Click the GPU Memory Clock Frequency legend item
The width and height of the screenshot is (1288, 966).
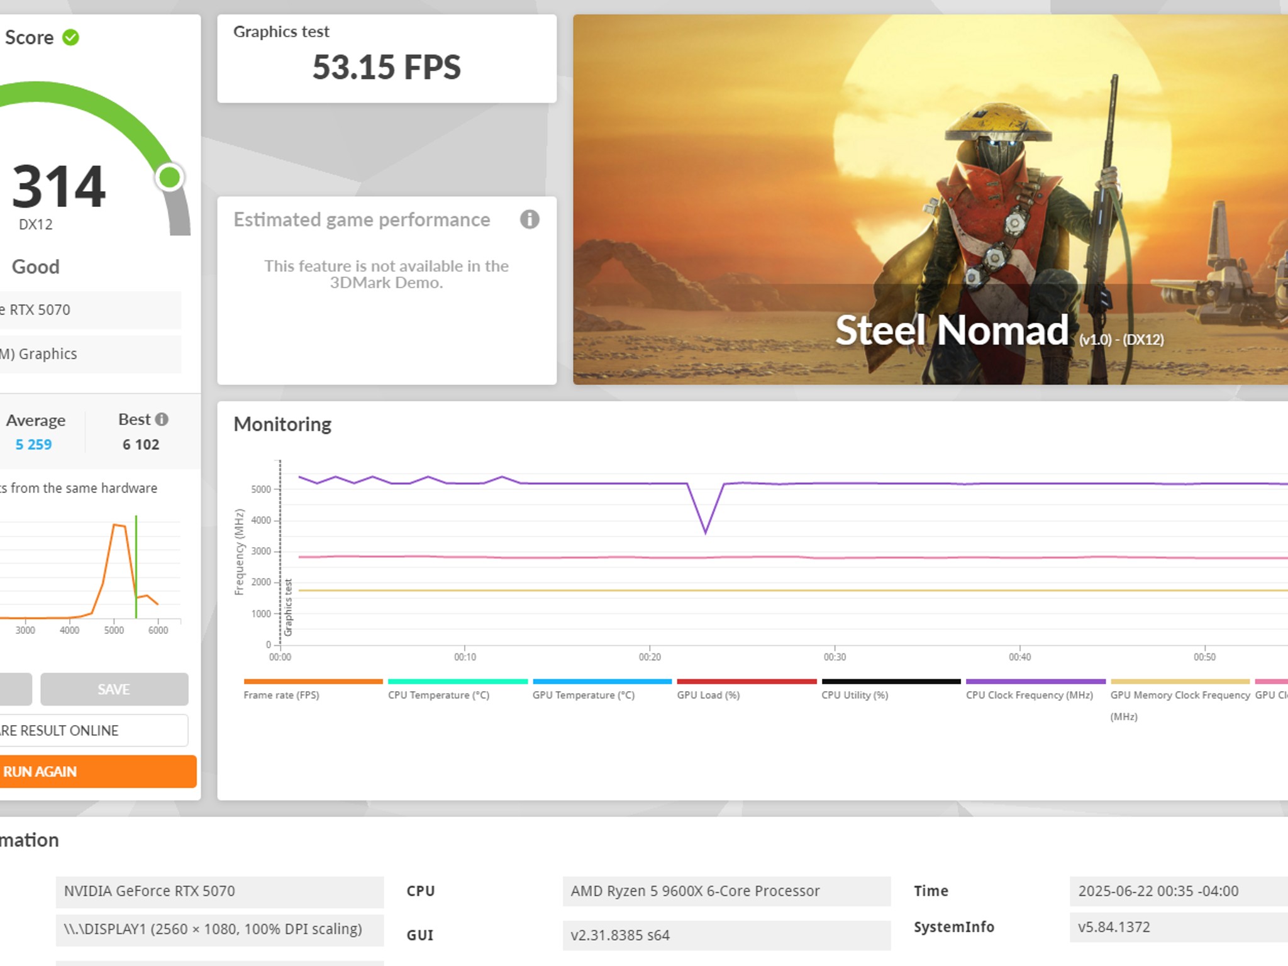click(1180, 695)
